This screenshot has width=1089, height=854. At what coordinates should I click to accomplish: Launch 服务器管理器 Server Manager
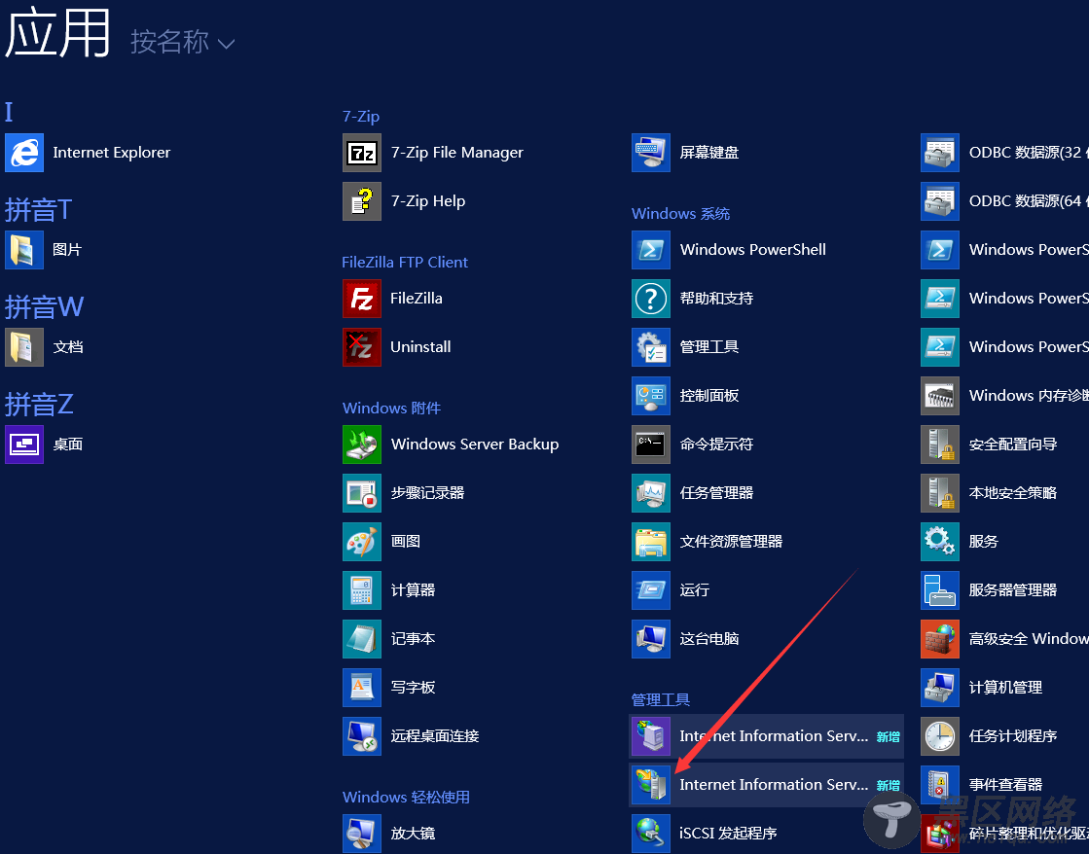click(x=990, y=590)
